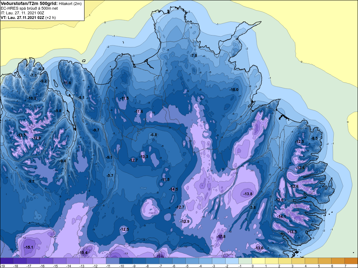Click the legend swatch labeled 7

351,261
